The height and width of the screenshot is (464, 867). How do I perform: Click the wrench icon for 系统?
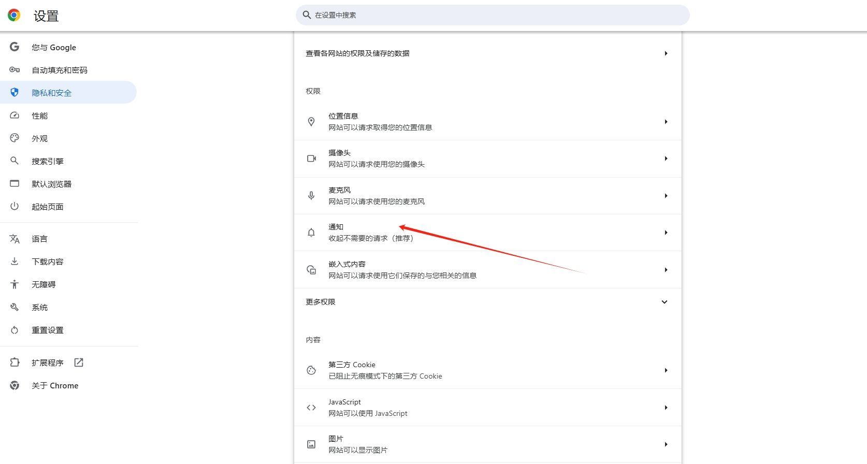point(15,307)
